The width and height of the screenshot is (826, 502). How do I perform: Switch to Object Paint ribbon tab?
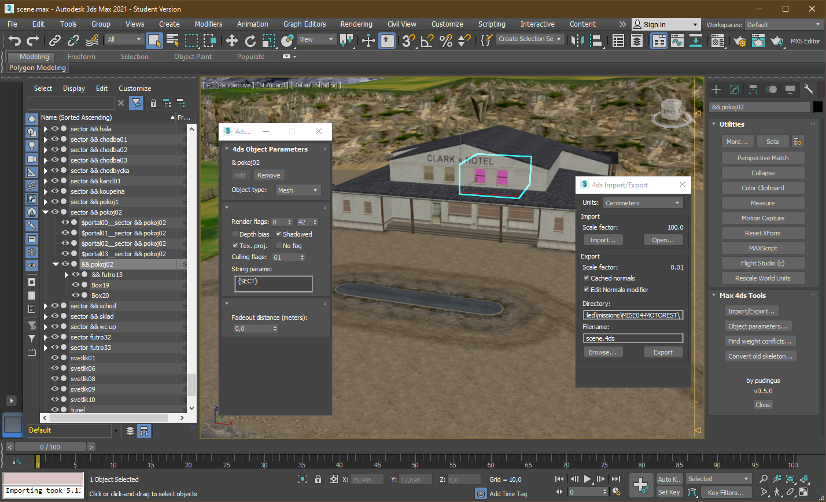(x=193, y=57)
